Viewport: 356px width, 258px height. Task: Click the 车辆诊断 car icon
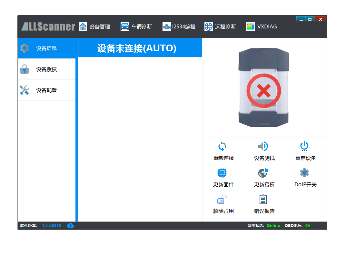coord(125,26)
